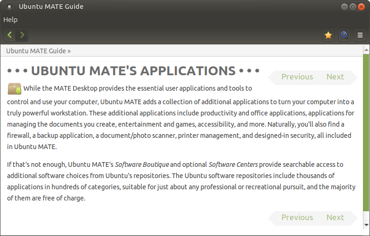Screen dimensions: 370x236
Task: Click the green vertical scrollbar thumb
Action: coord(366,133)
